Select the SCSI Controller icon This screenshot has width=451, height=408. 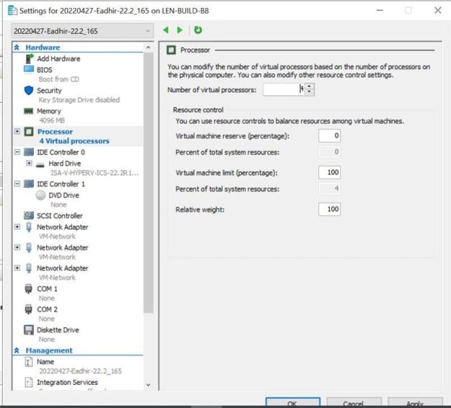coord(29,216)
